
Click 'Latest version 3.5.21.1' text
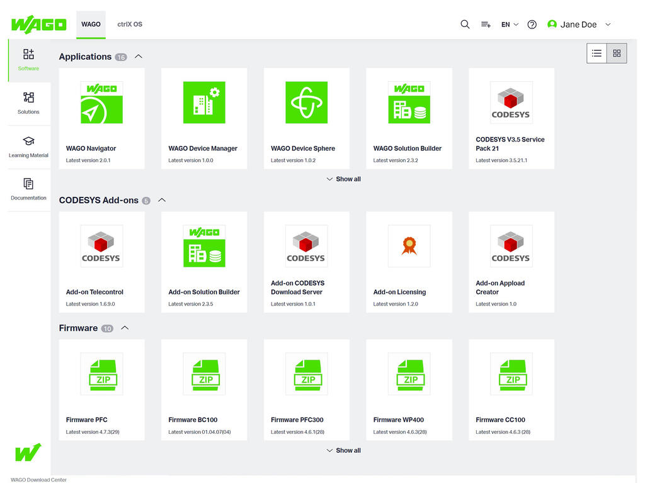coord(501,160)
